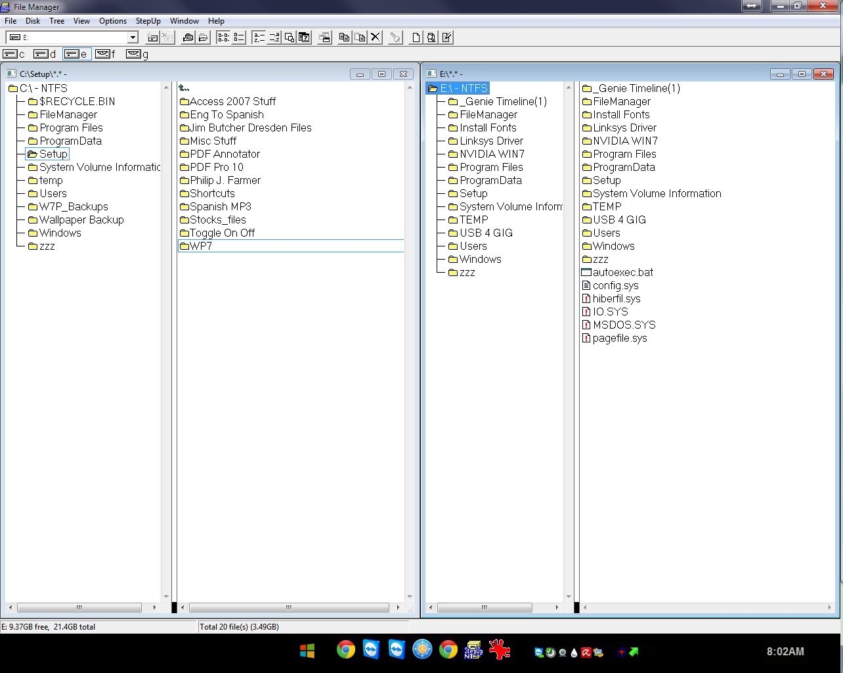This screenshot has height=673, width=843.
Task: Open the Tree menu
Action: pos(57,21)
